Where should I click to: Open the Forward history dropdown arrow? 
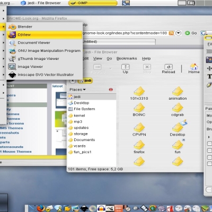pos(111,68)
